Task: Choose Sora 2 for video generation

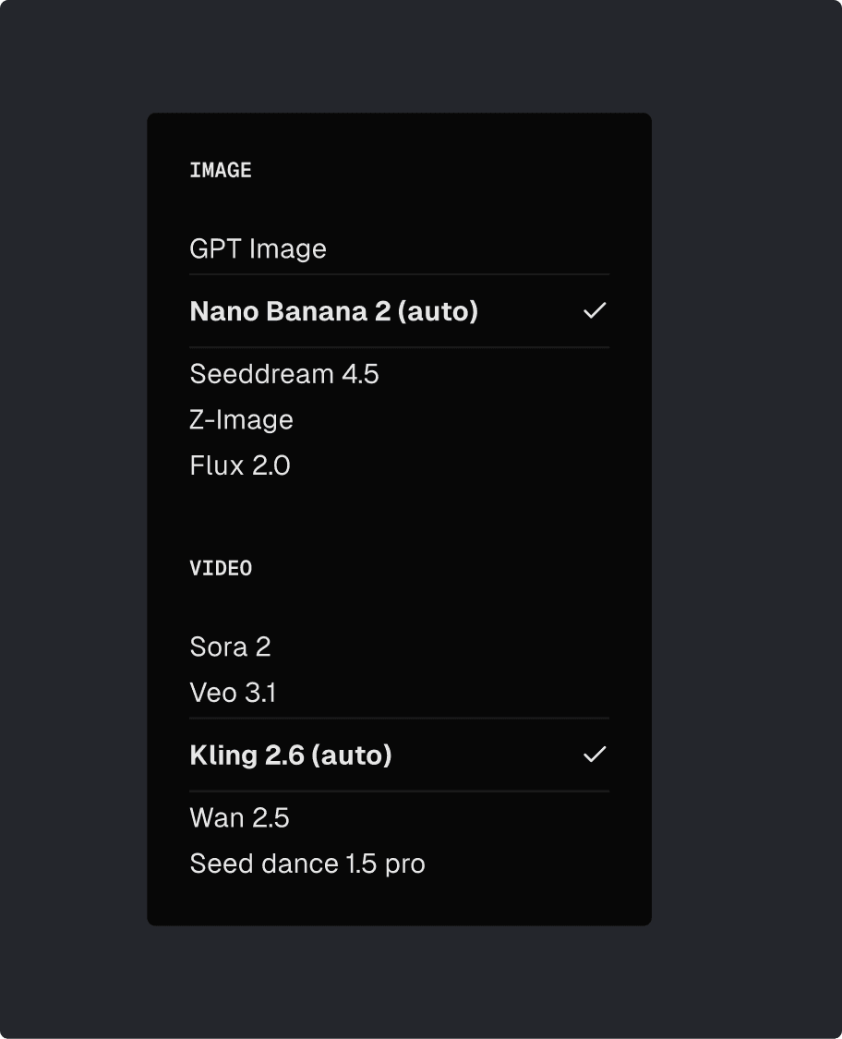Action: [230, 647]
